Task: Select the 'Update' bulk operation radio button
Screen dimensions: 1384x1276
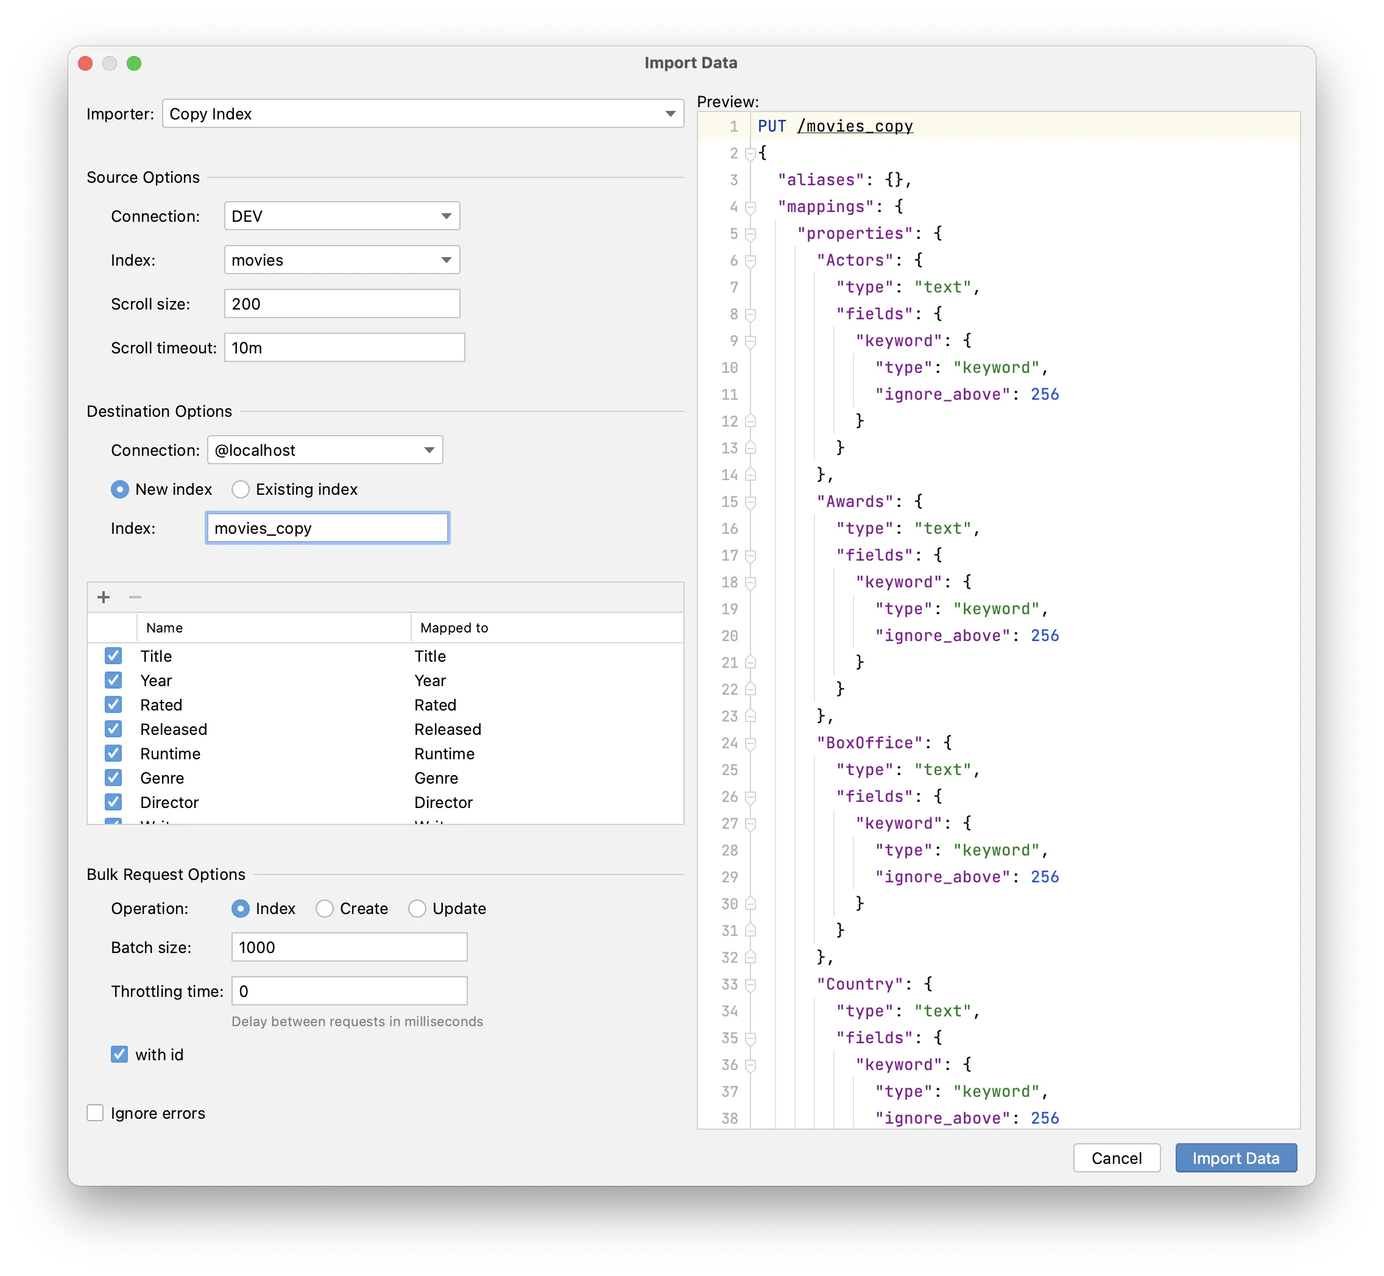Action: coord(420,908)
